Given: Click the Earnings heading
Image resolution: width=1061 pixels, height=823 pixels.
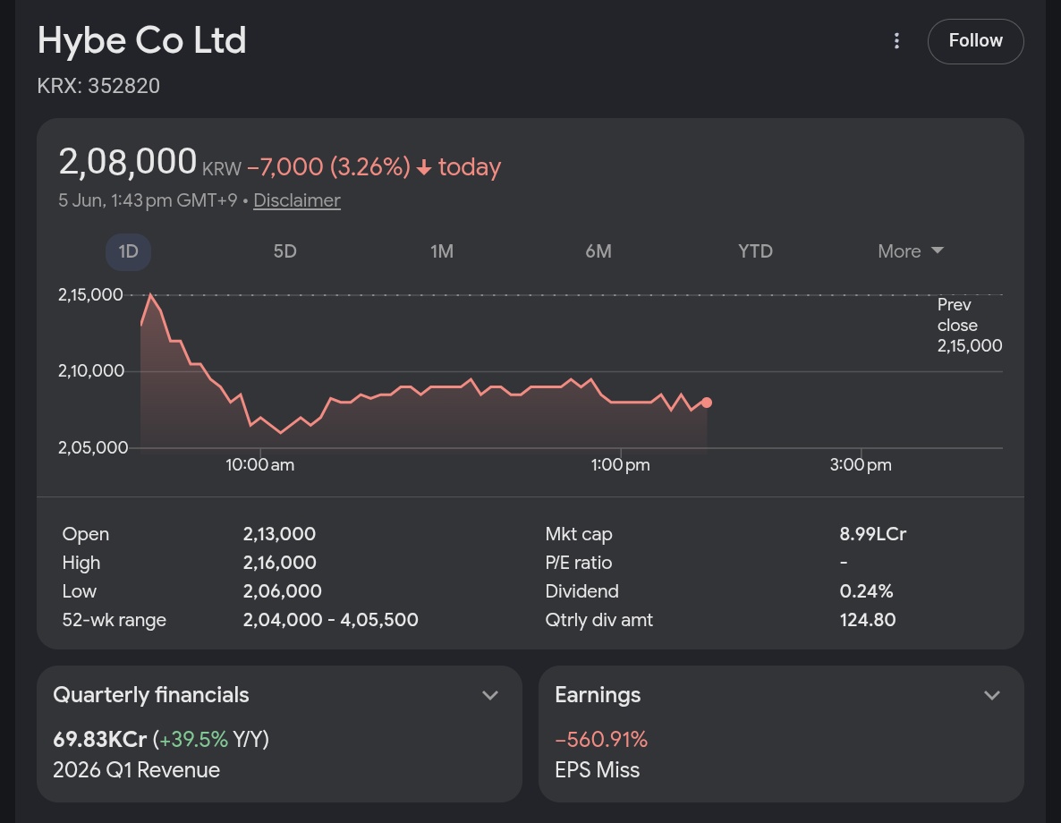Looking at the screenshot, I should point(598,695).
